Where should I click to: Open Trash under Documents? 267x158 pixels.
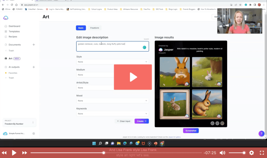pyautogui.click(x=11, y=51)
